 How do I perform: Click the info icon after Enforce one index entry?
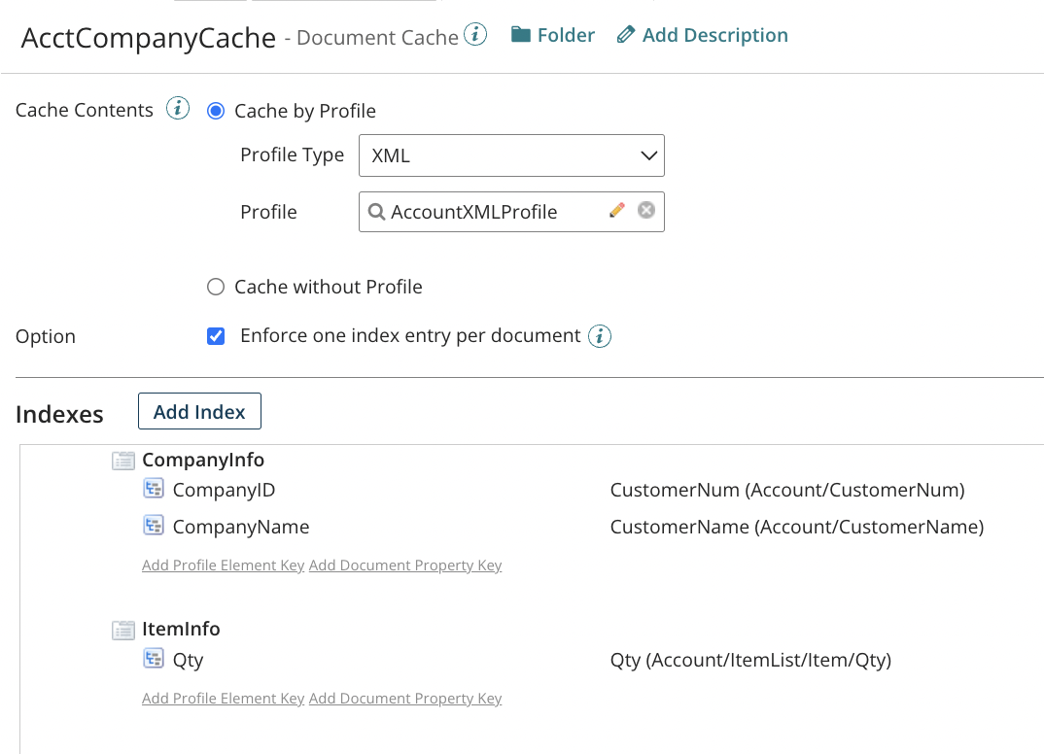600,336
